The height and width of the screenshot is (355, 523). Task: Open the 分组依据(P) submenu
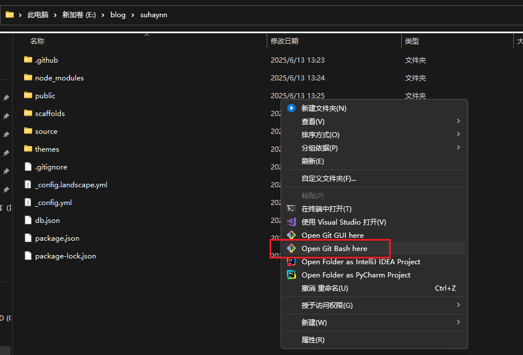click(320, 148)
